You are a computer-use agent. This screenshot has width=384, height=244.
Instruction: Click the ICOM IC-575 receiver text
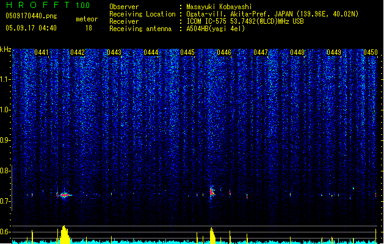(x=245, y=21)
